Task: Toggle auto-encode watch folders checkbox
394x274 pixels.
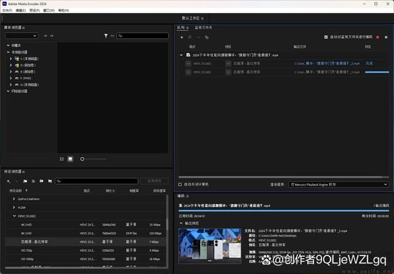Action: coord(326,37)
